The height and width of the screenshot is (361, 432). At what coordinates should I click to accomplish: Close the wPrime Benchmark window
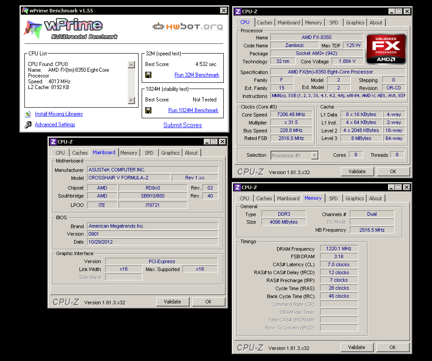224,11
